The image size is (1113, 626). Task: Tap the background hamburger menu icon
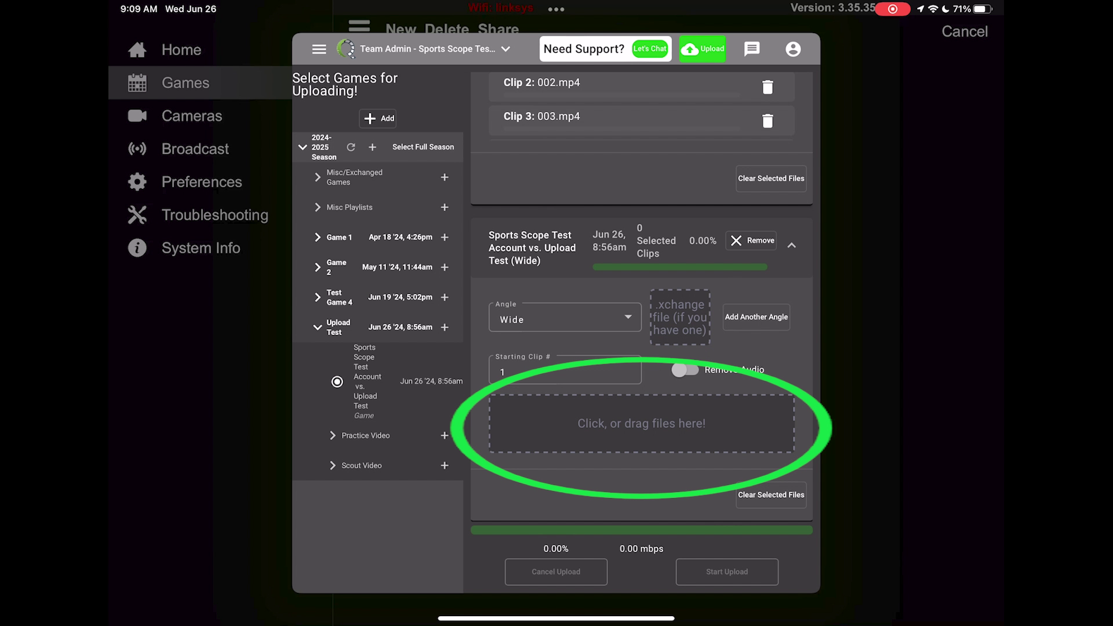(x=359, y=26)
